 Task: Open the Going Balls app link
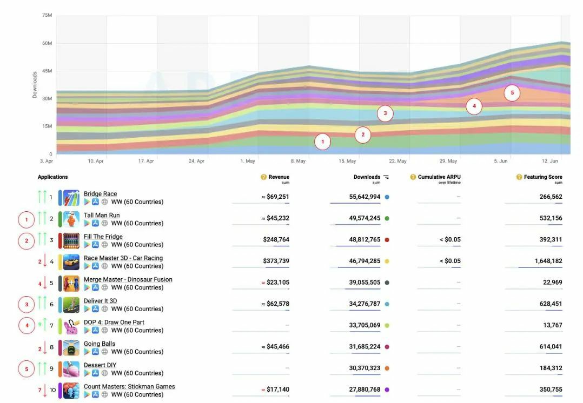[x=100, y=344]
